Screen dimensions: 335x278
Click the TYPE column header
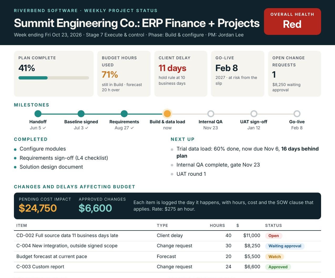(162, 226)
